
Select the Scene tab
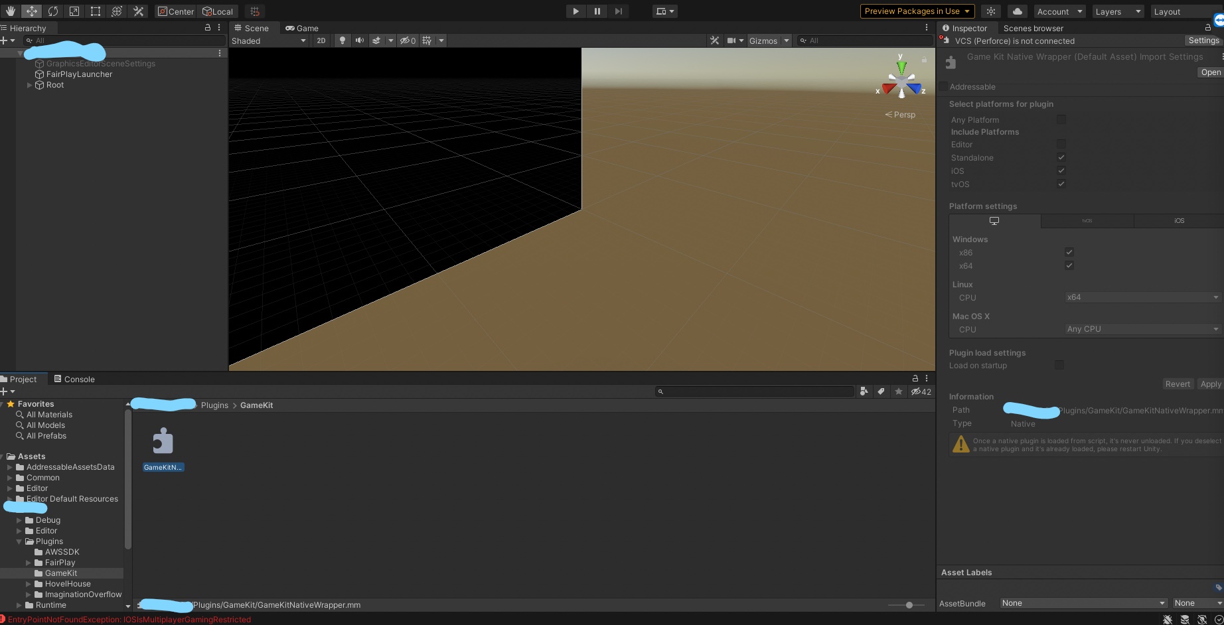tap(252, 28)
